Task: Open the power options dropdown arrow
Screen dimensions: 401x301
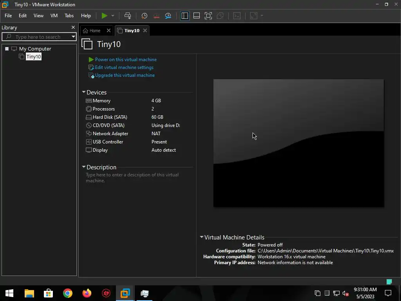Action: click(x=112, y=16)
